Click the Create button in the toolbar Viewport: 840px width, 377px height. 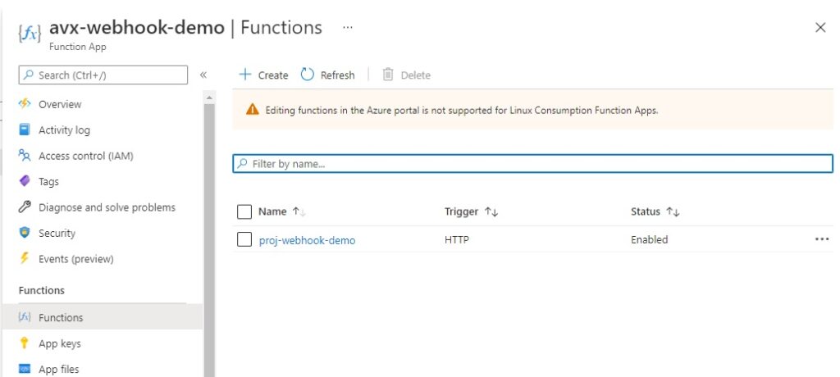263,75
